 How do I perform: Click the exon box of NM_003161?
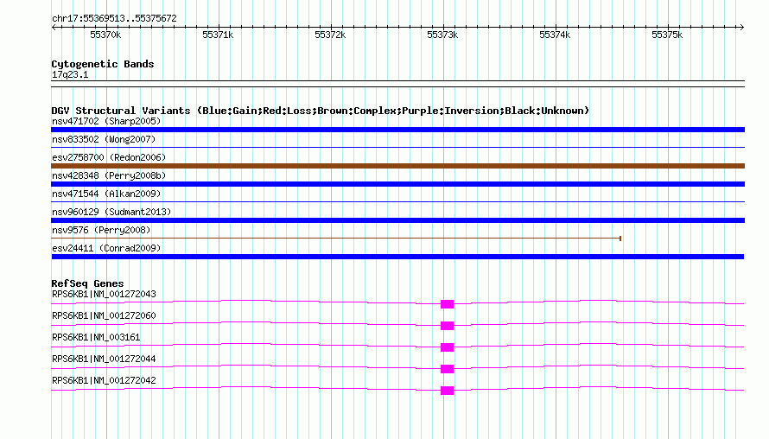pos(447,347)
